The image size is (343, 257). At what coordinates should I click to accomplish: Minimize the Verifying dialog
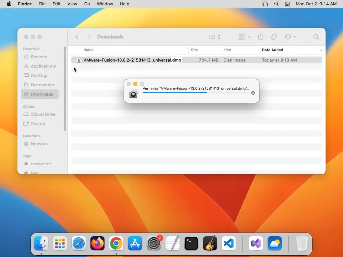[135, 84]
